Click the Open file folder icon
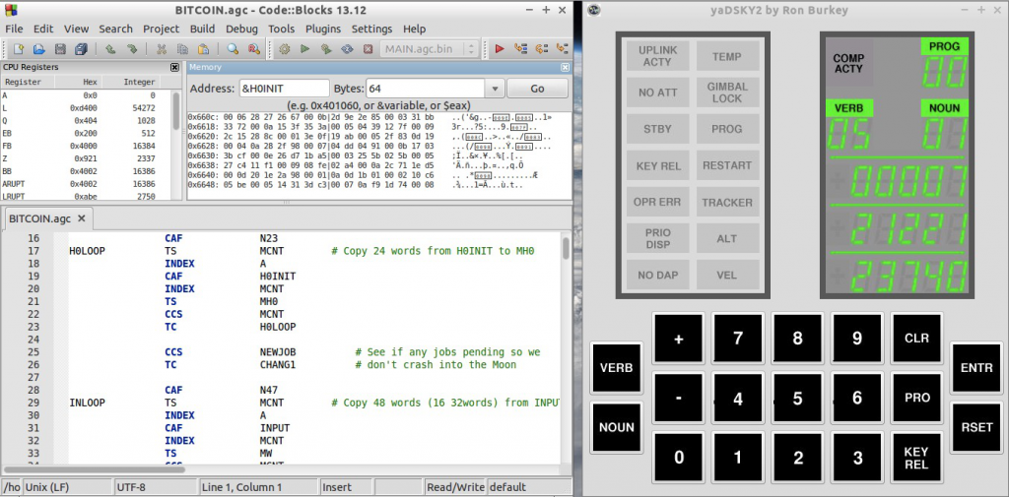The height and width of the screenshot is (497, 1009). [x=38, y=49]
